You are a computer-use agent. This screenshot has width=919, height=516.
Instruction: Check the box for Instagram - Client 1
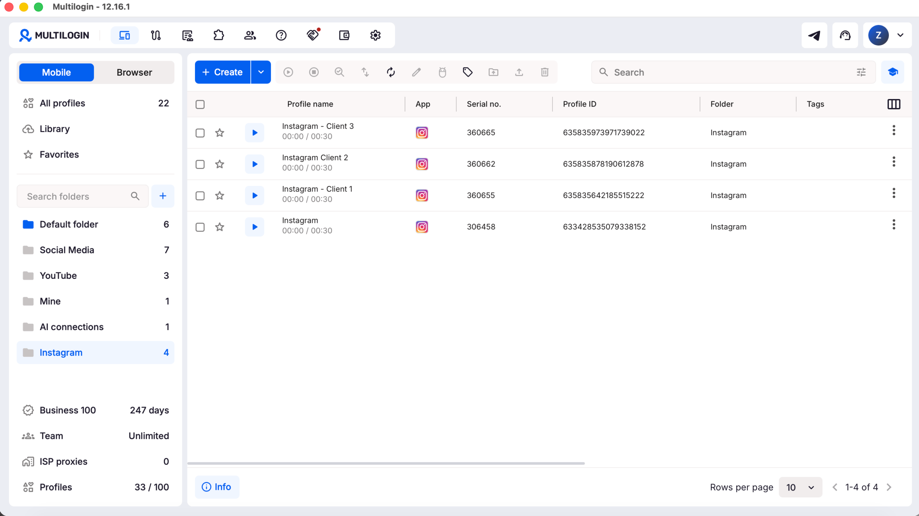pos(200,196)
